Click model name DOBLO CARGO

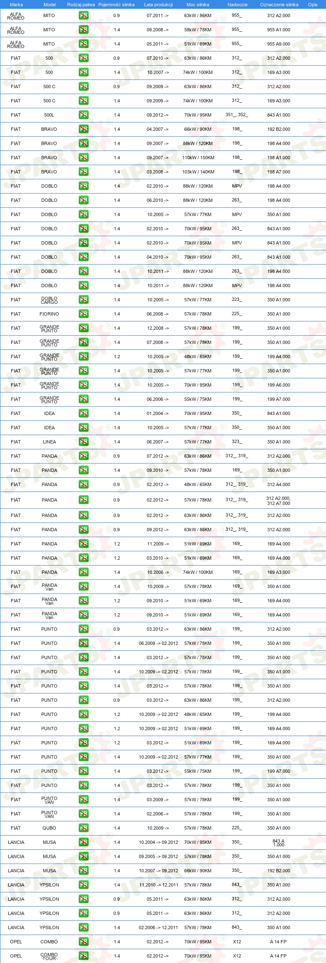point(49,300)
